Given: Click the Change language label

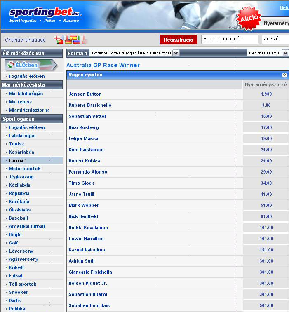Looking at the screenshot, I should click(25, 40).
